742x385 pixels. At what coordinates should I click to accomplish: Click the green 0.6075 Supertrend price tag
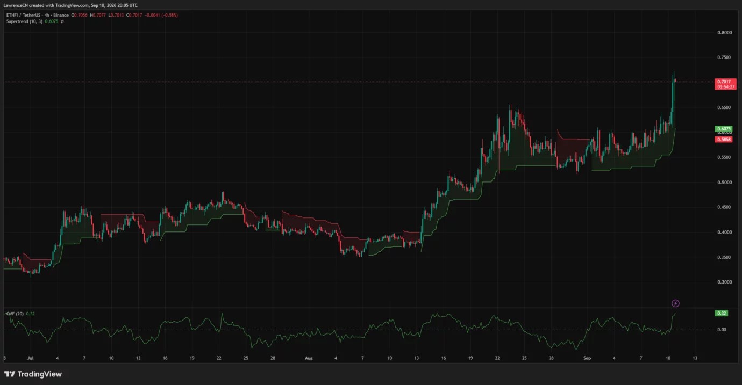722,129
